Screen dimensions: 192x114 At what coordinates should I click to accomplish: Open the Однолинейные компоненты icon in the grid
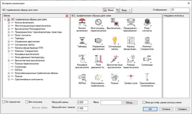(147, 77)
